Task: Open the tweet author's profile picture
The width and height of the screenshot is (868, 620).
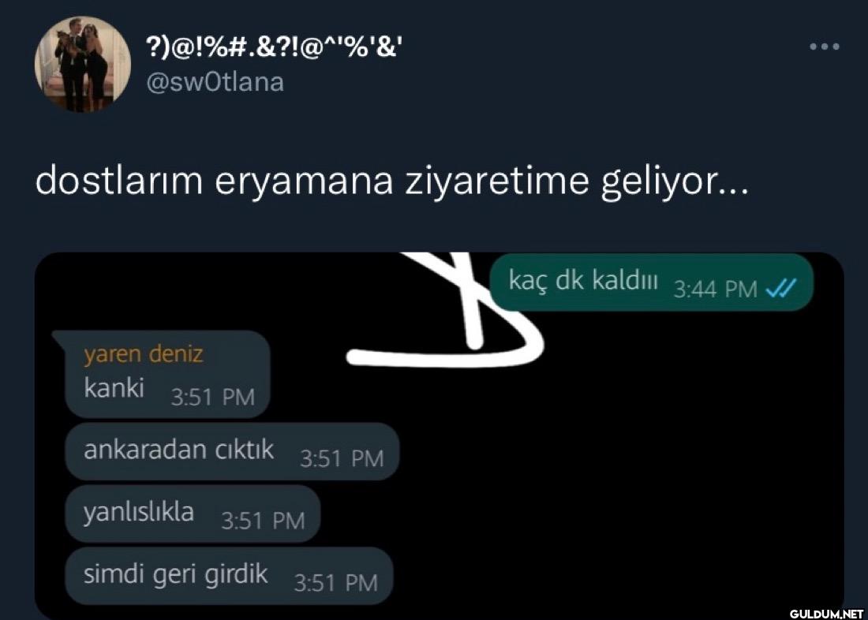Action: pyautogui.click(x=83, y=64)
